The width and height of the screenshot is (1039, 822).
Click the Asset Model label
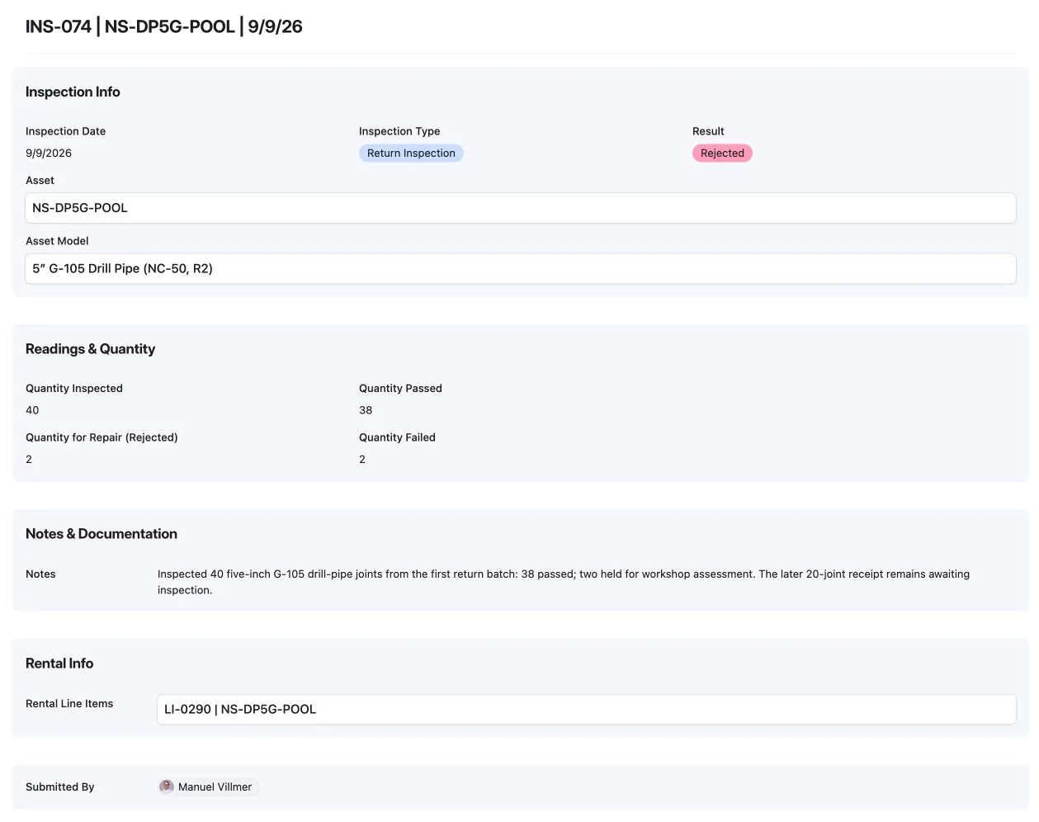point(57,241)
